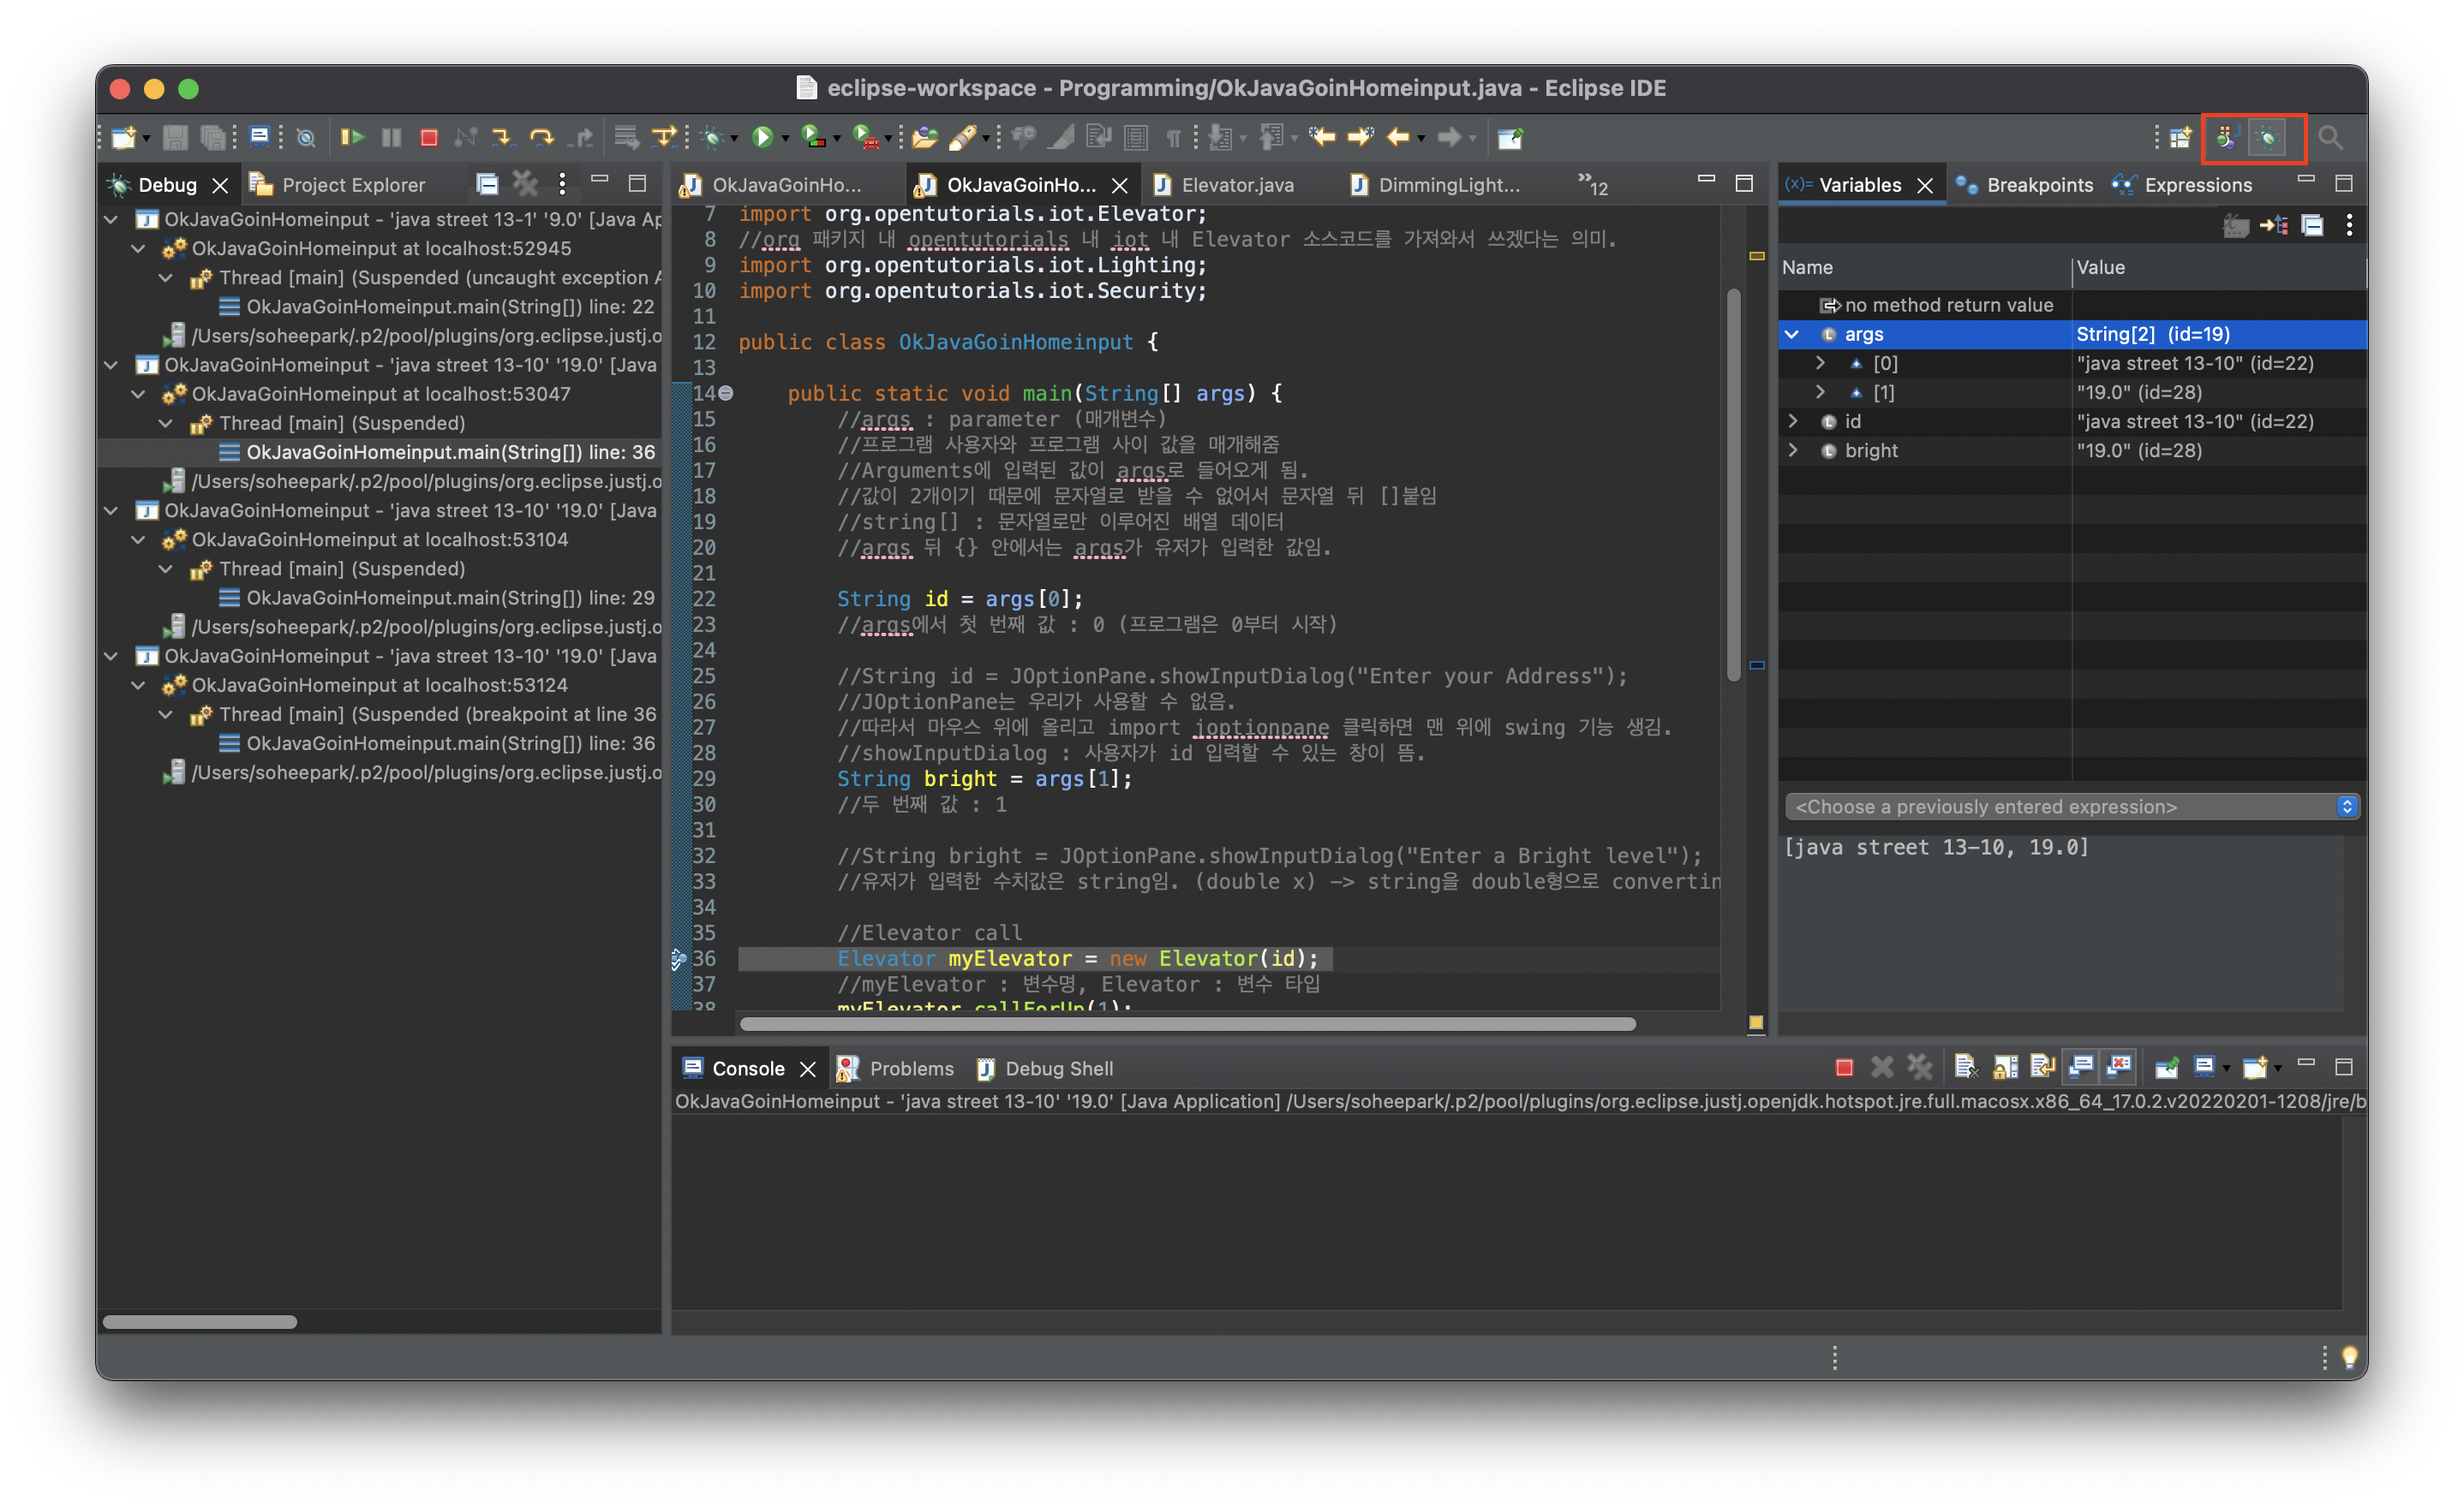Image resolution: width=2464 pixels, height=1507 pixels.
Task: Terminate the debug session with the red stop icon
Action: 429,138
